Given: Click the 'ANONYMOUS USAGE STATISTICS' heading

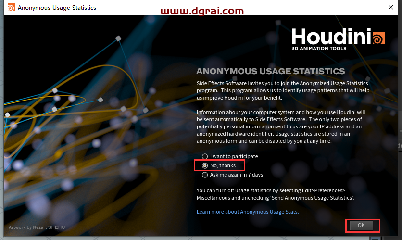Looking at the screenshot, I should pyautogui.click(x=270, y=71).
